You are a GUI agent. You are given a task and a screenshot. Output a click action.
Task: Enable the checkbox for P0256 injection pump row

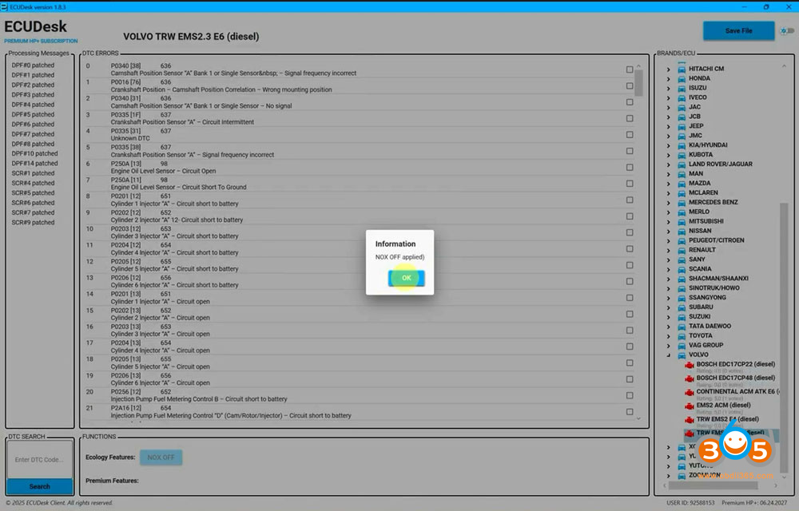tap(630, 395)
